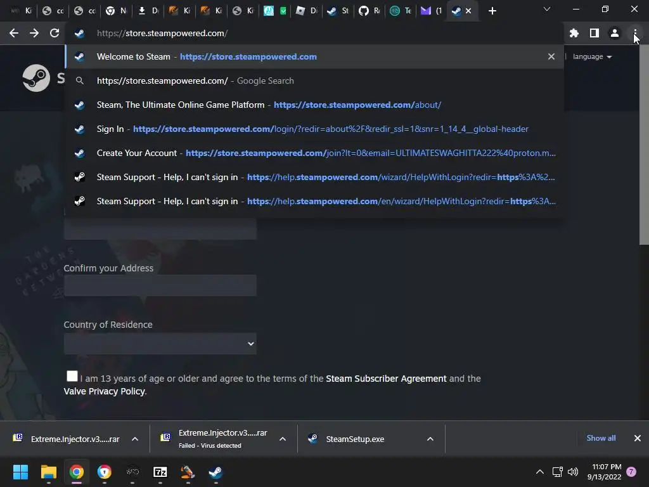Expand options for the failed Extreme.Injector download

(283, 439)
